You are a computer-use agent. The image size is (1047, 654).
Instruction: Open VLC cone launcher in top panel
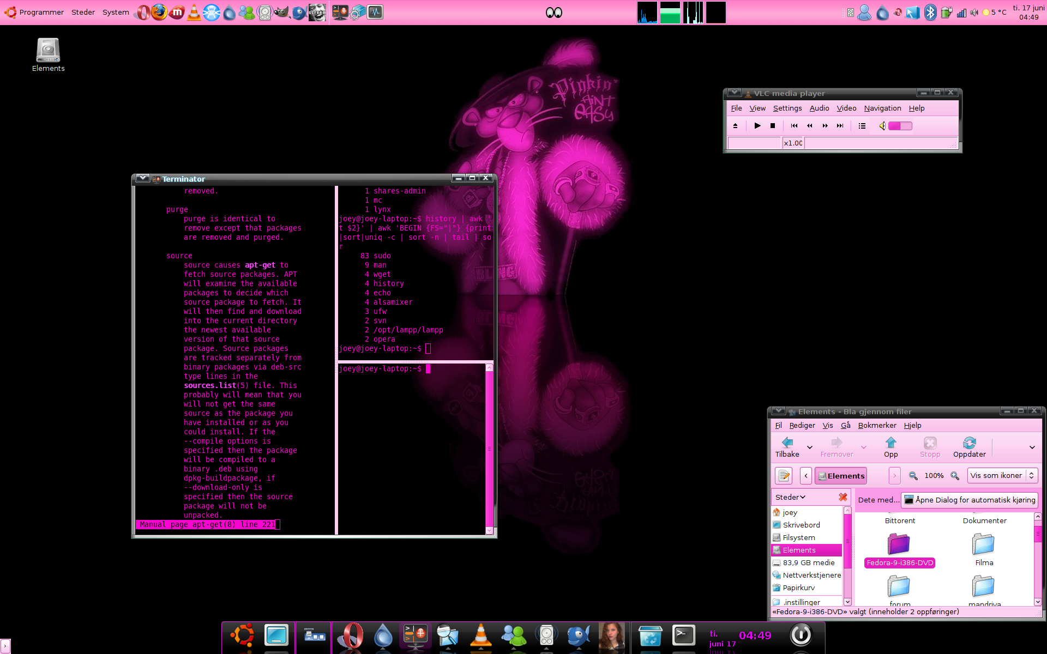point(194,12)
